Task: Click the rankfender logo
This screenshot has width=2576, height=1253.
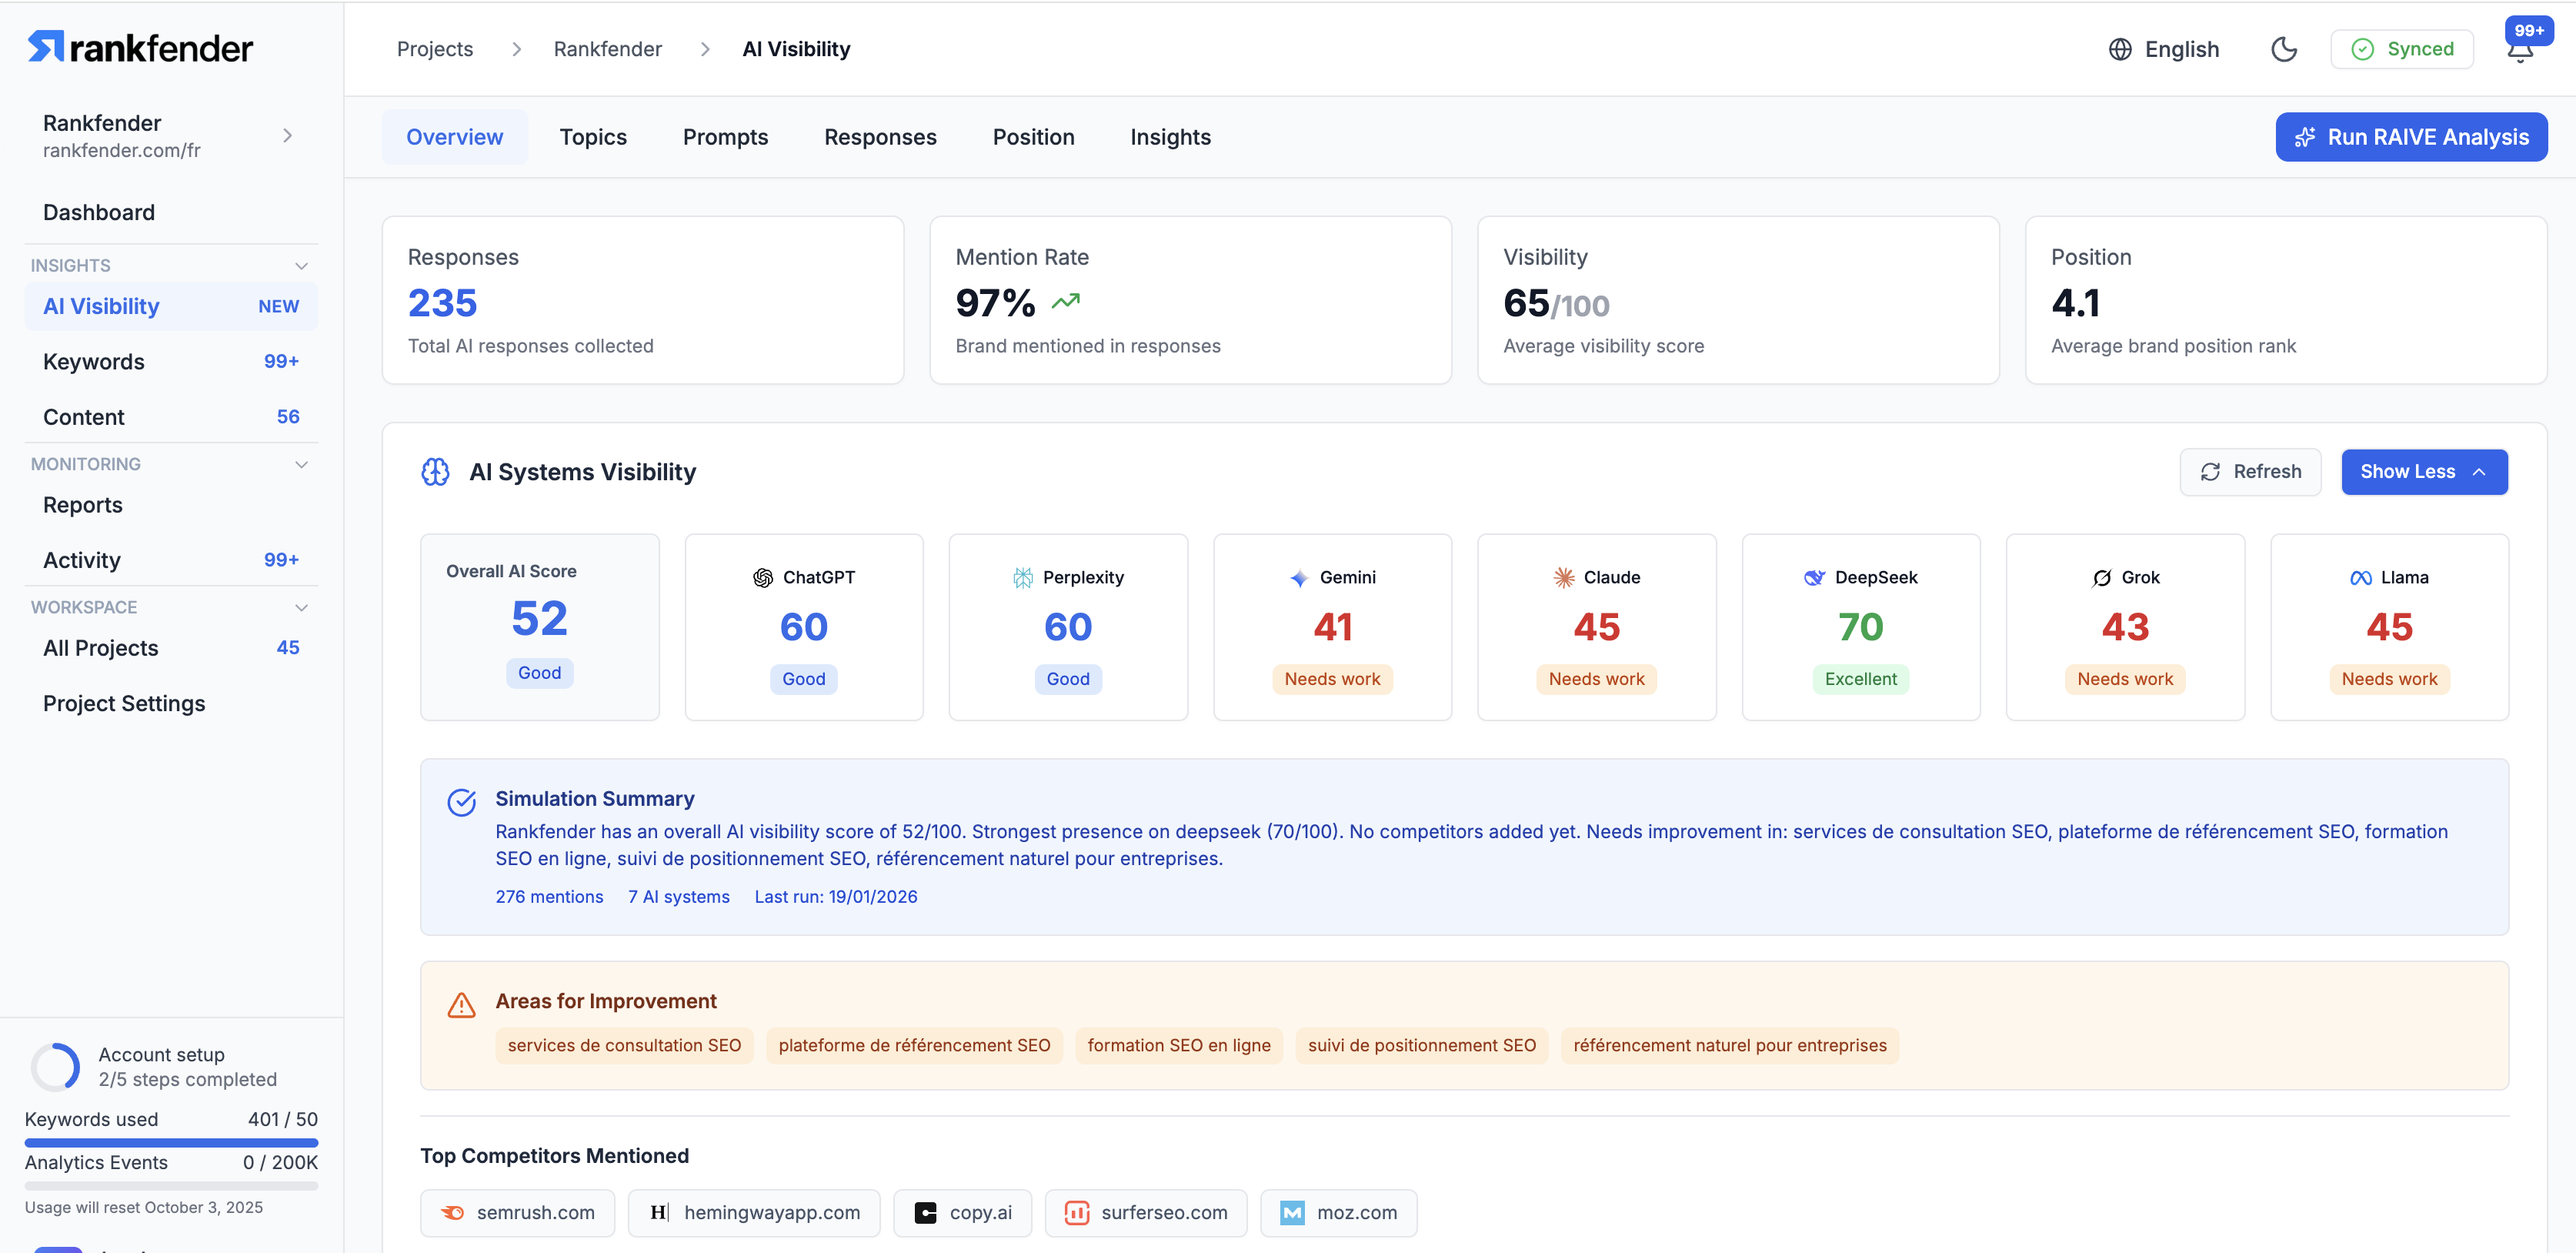Action: [x=140, y=47]
